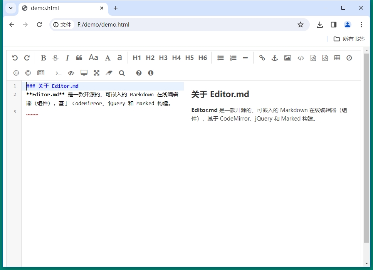This screenshot has height=270, width=373.
Task: Open browser downloads
Action: click(x=320, y=25)
